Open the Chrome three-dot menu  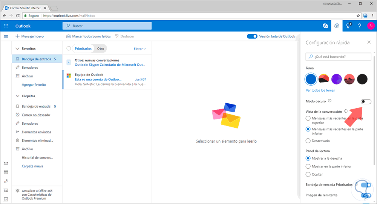tap(372, 15)
